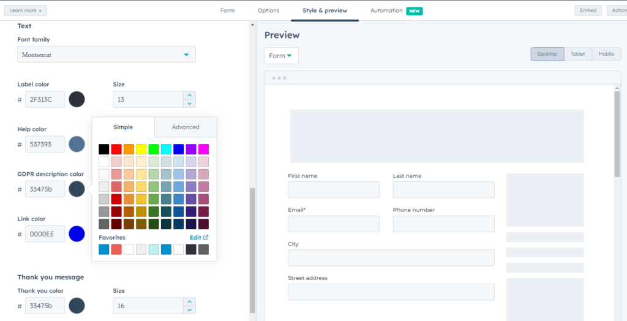Image resolution: width=627 pixels, height=321 pixels.
Task: Open the Label color swatch circle
Action: pos(77,99)
